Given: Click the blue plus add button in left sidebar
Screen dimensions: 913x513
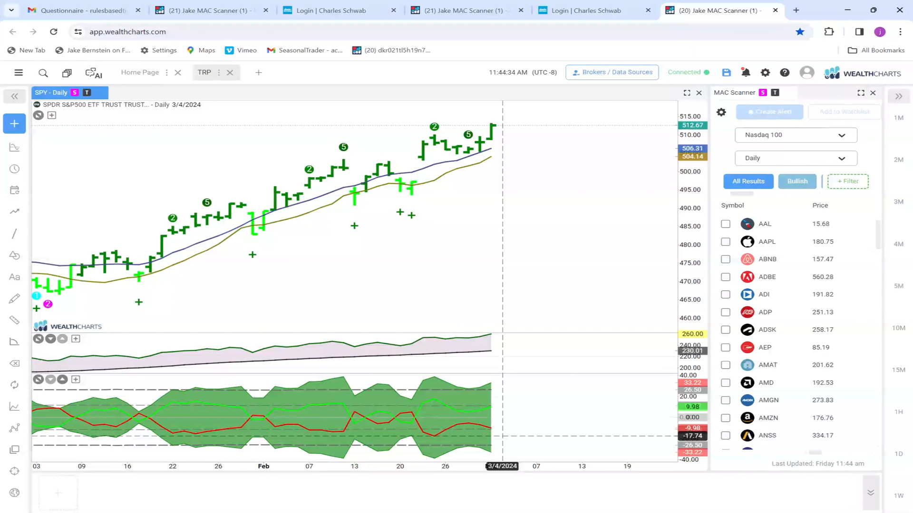Looking at the screenshot, I should pyautogui.click(x=14, y=123).
